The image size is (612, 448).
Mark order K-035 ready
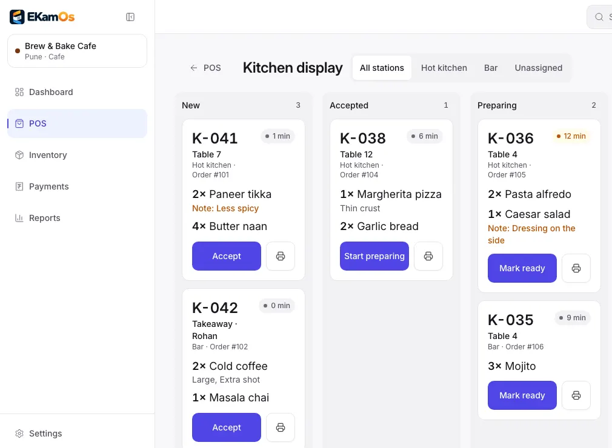point(522,395)
